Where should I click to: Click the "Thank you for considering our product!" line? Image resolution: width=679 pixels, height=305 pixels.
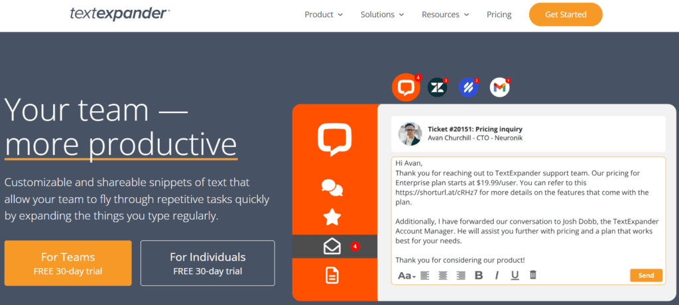(x=460, y=260)
